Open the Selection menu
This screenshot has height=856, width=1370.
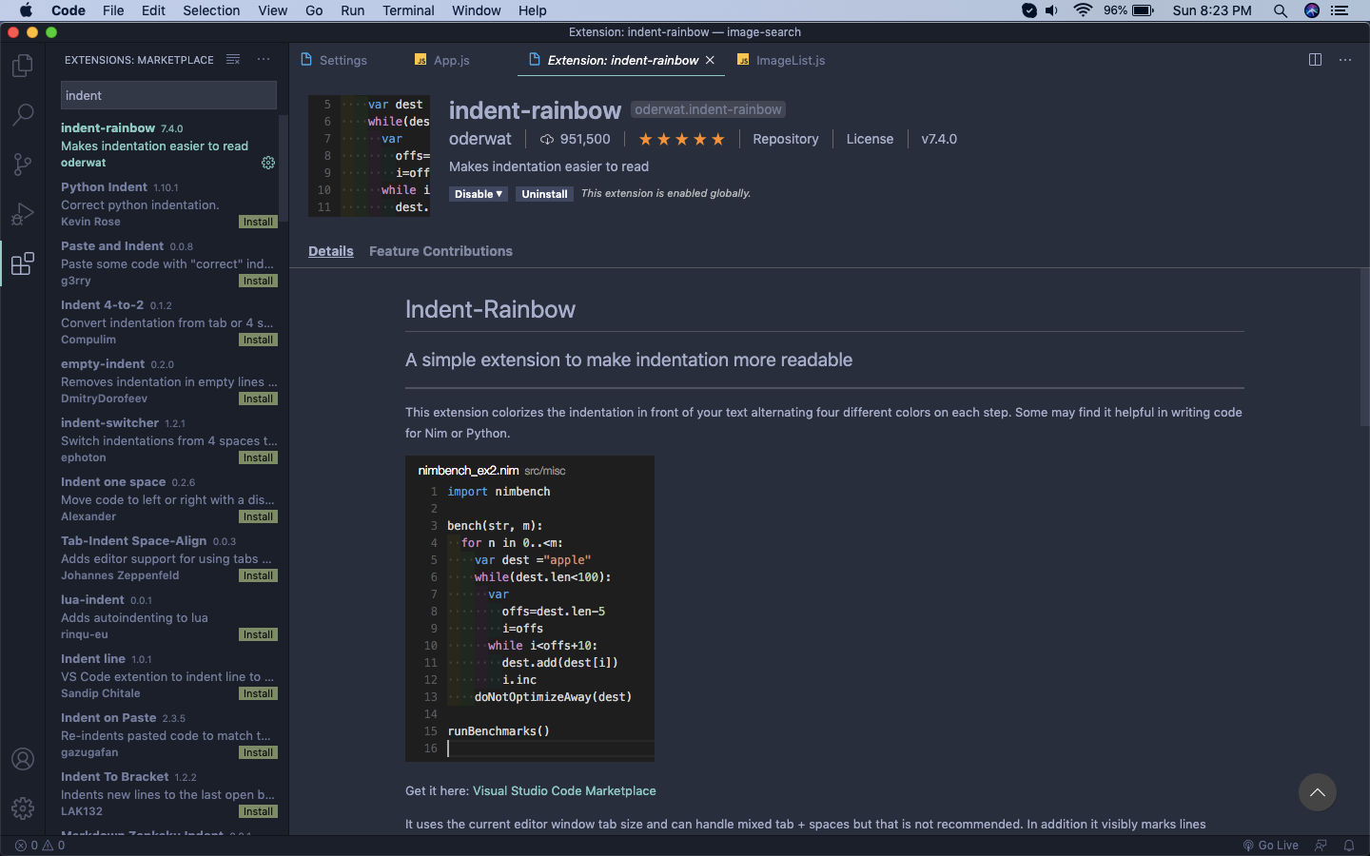[x=211, y=10]
